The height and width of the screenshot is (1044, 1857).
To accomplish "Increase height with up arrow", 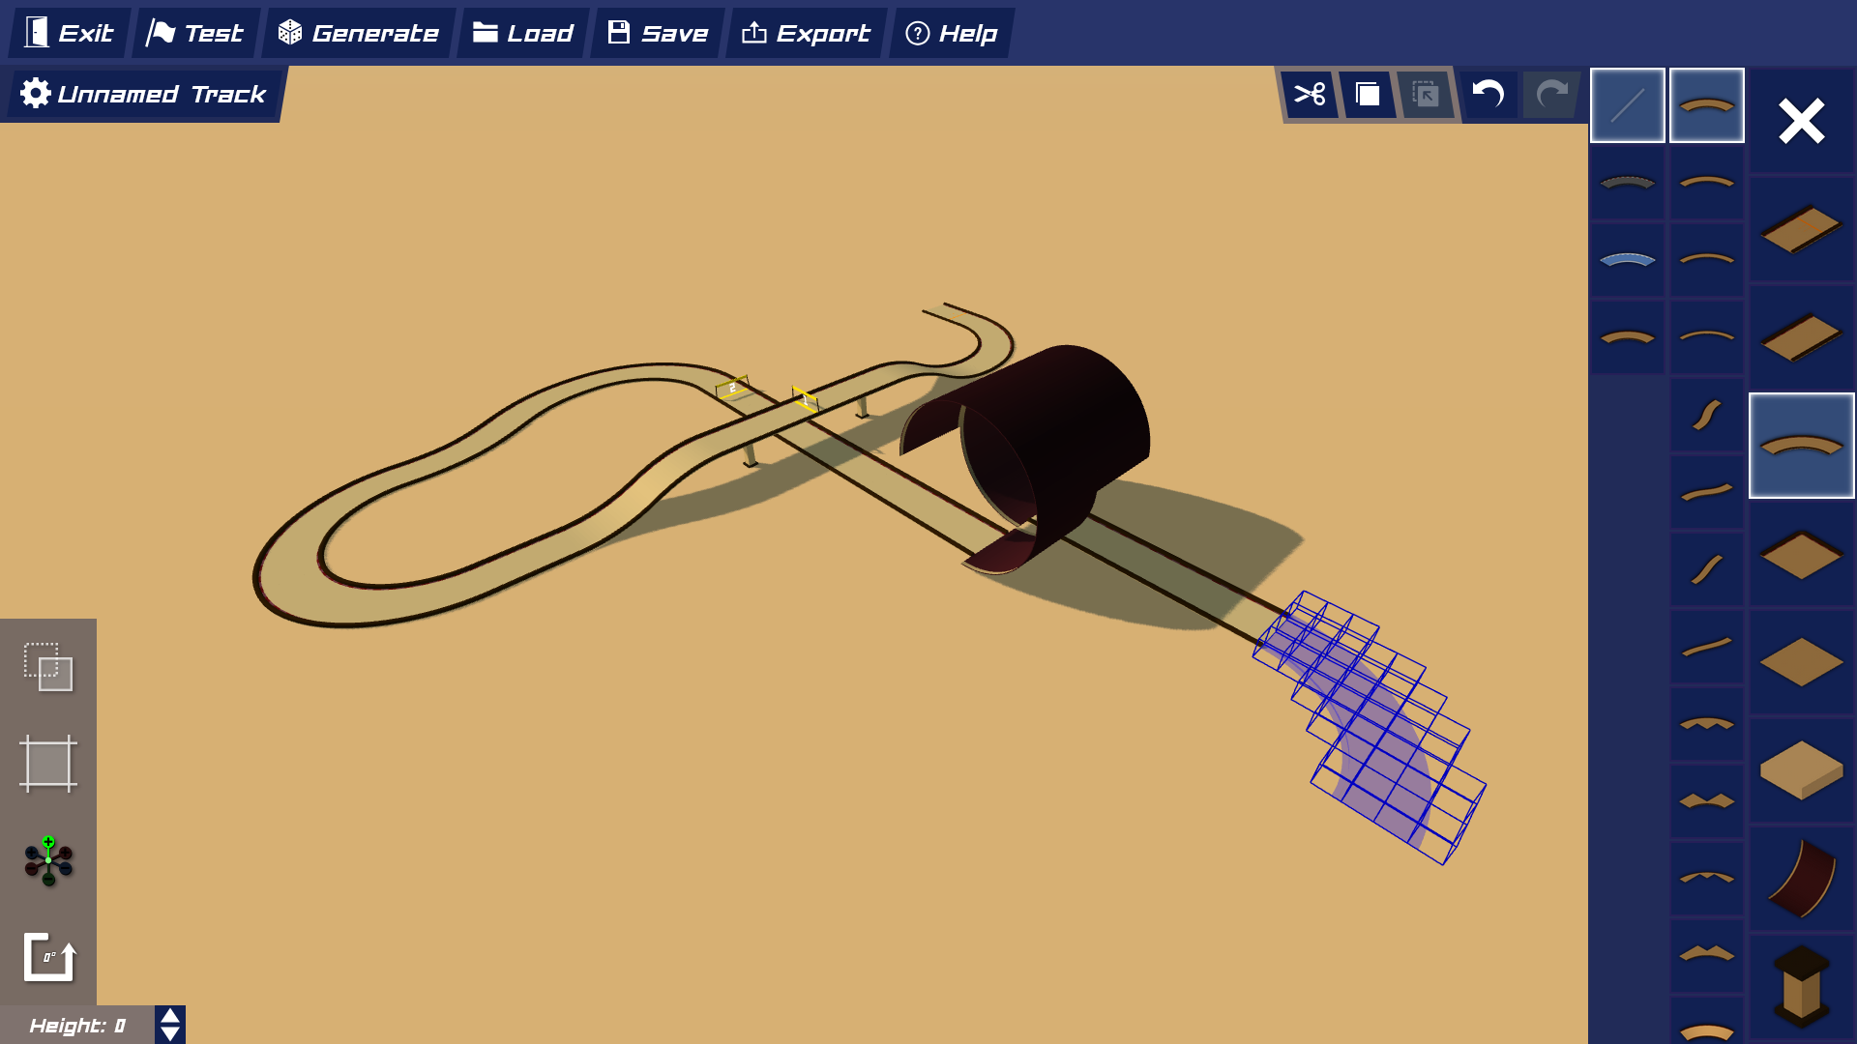I will 170,1016.
